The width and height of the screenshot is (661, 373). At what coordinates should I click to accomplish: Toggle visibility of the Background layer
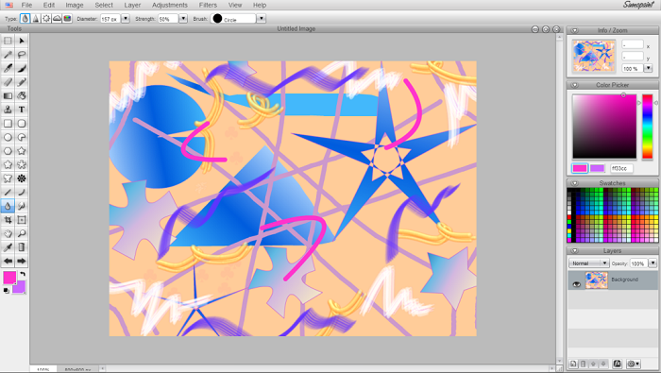576,284
